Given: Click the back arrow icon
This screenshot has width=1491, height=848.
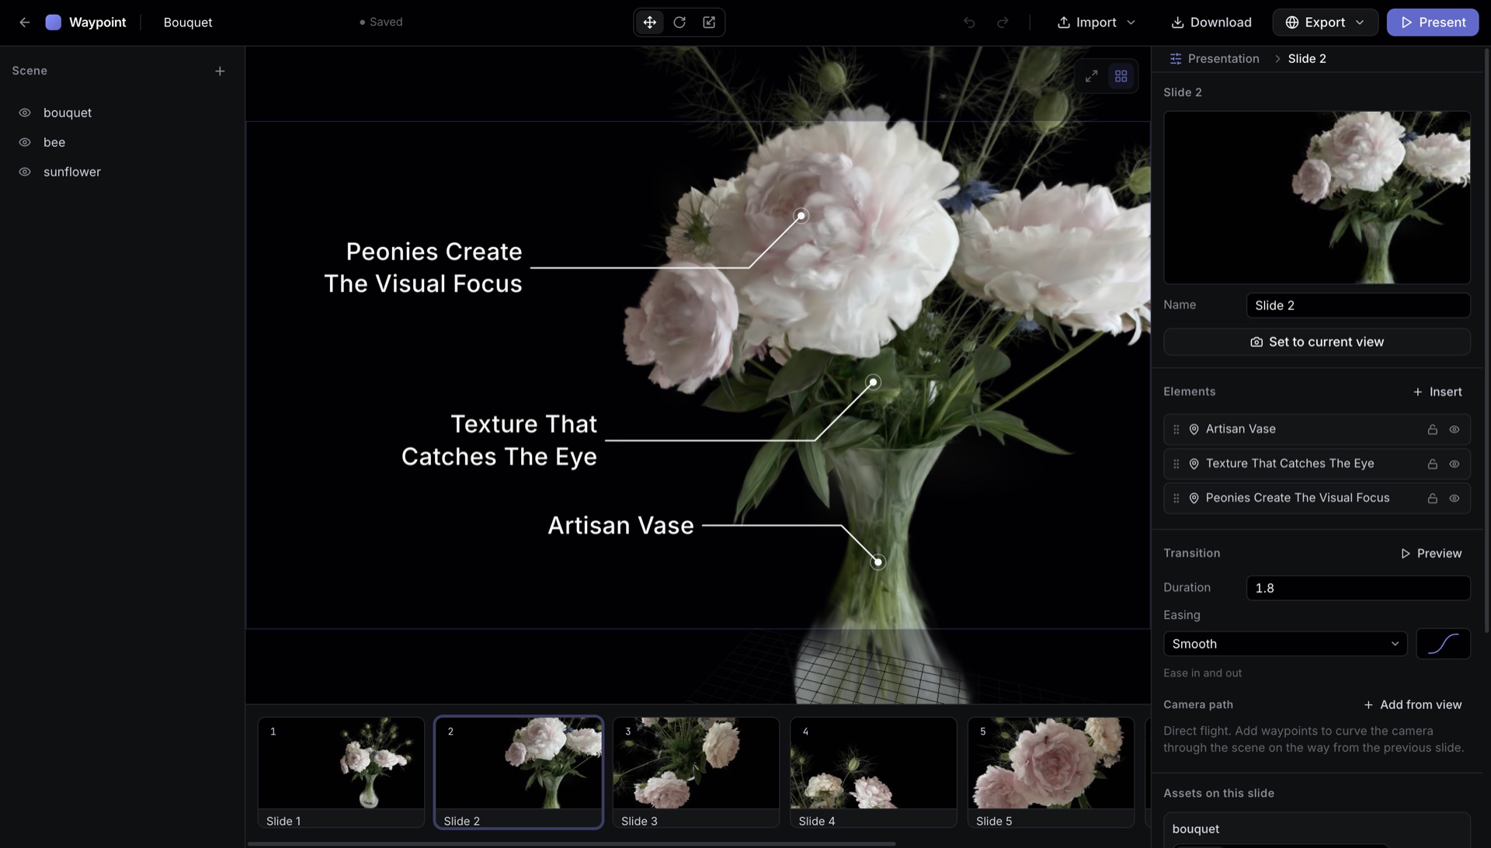Looking at the screenshot, I should 25,23.
